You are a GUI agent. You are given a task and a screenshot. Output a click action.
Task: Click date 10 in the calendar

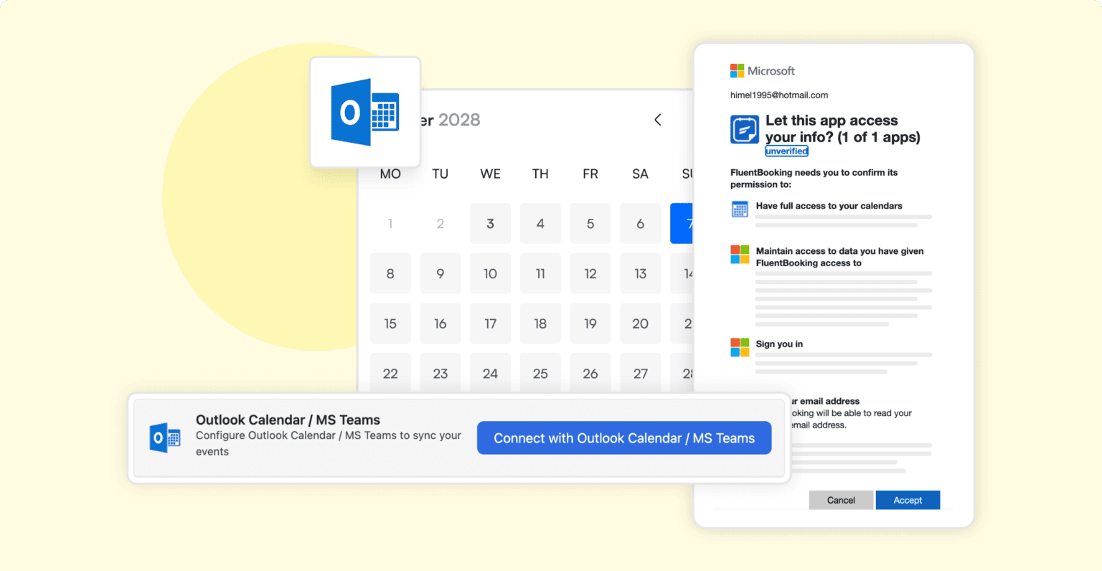490,273
